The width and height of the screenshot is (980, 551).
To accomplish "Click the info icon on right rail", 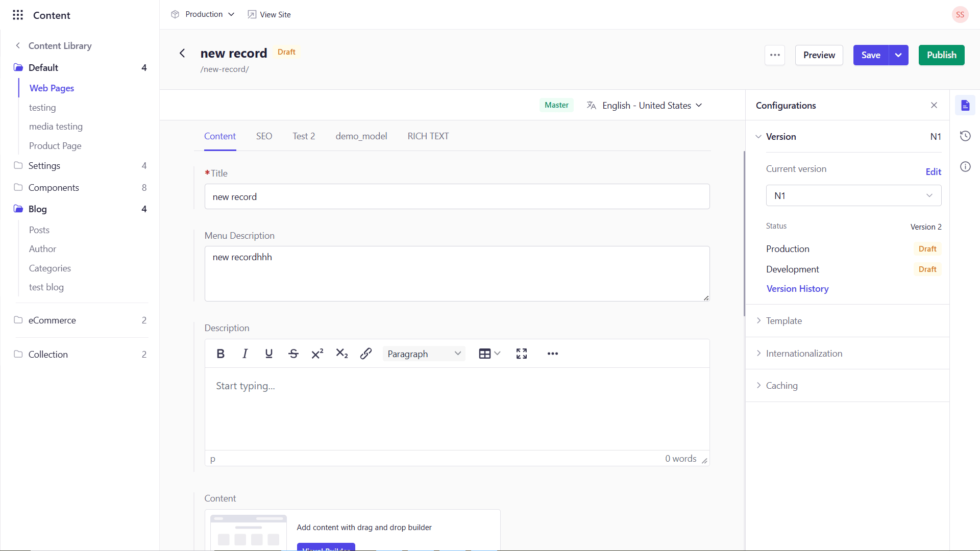I will pyautogui.click(x=965, y=167).
